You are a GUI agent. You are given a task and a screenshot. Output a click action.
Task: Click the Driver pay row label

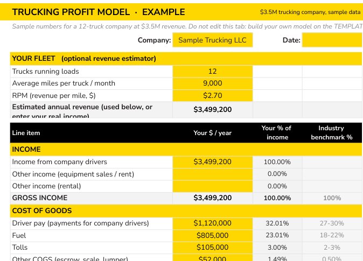click(80, 223)
